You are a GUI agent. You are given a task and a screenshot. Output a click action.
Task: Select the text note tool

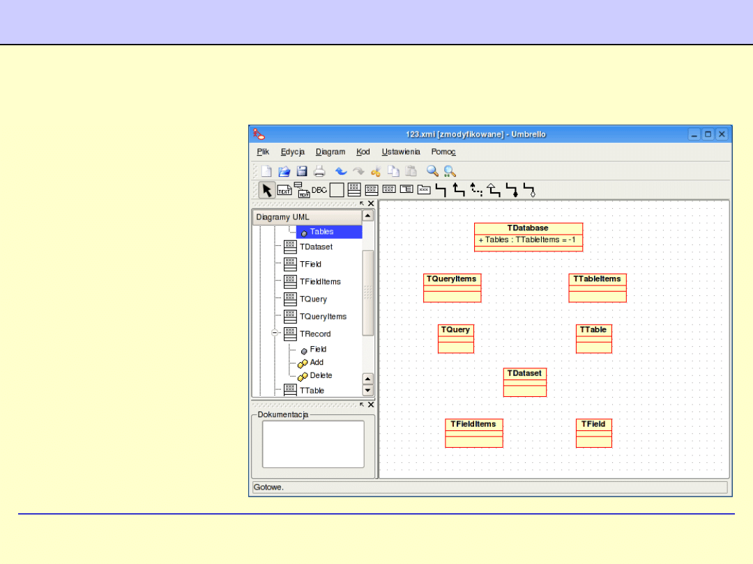pyautogui.click(x=284, y=190)
